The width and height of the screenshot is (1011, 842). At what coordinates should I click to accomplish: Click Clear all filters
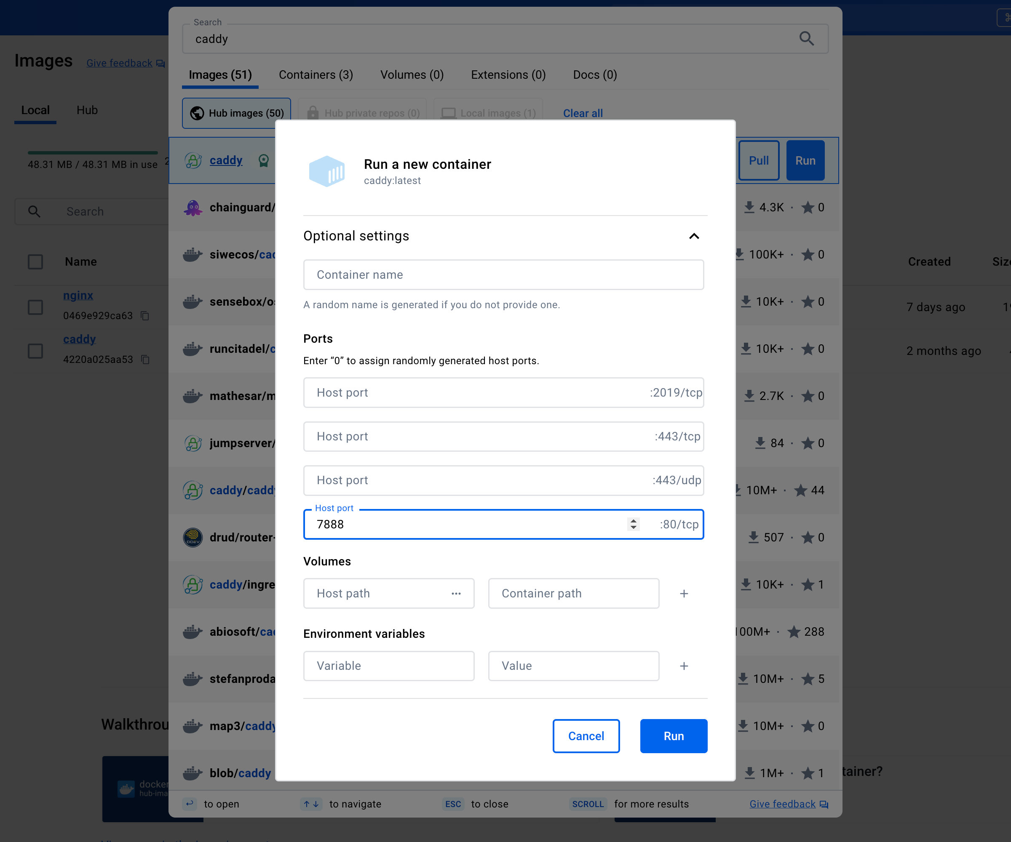(583, 113)
